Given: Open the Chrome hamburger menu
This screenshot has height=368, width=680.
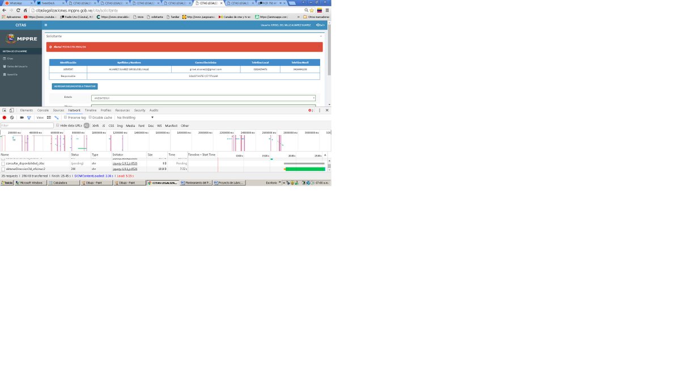Looking at the screenshot, I should coord(327,10).
